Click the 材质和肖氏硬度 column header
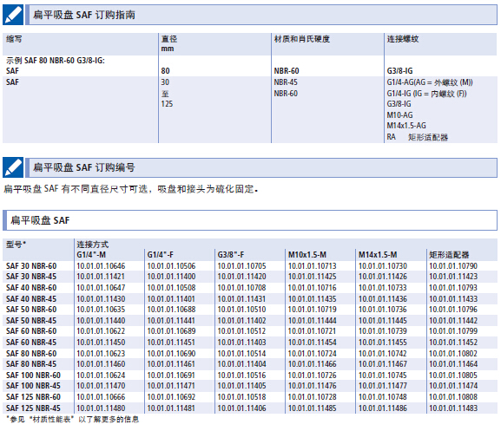 [302, 39]
